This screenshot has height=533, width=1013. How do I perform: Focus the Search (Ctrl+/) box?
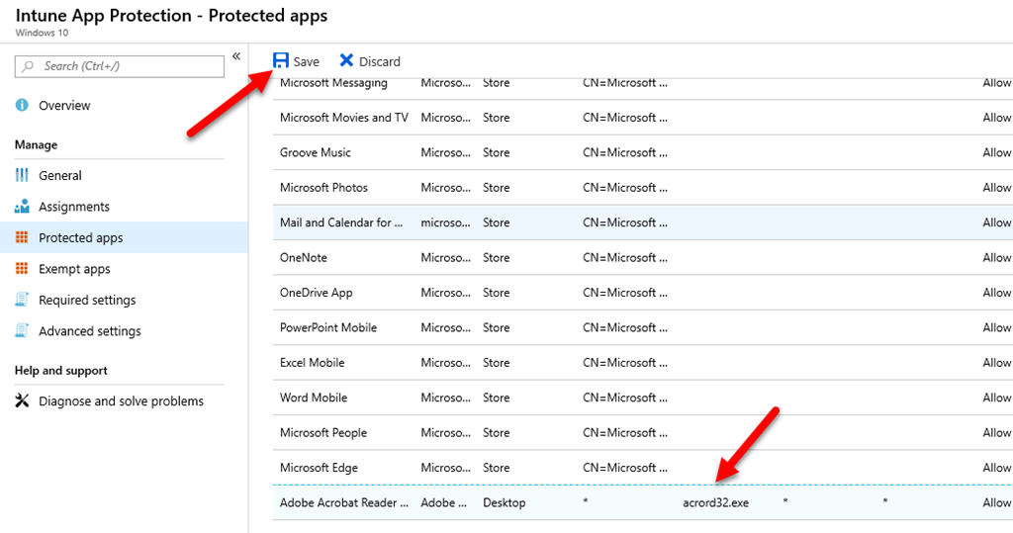129,66
